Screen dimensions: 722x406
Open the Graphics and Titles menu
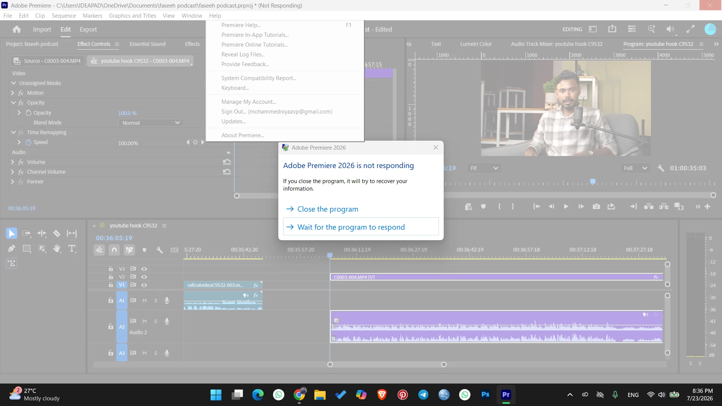pyautogui.click(x=132, y=16)
